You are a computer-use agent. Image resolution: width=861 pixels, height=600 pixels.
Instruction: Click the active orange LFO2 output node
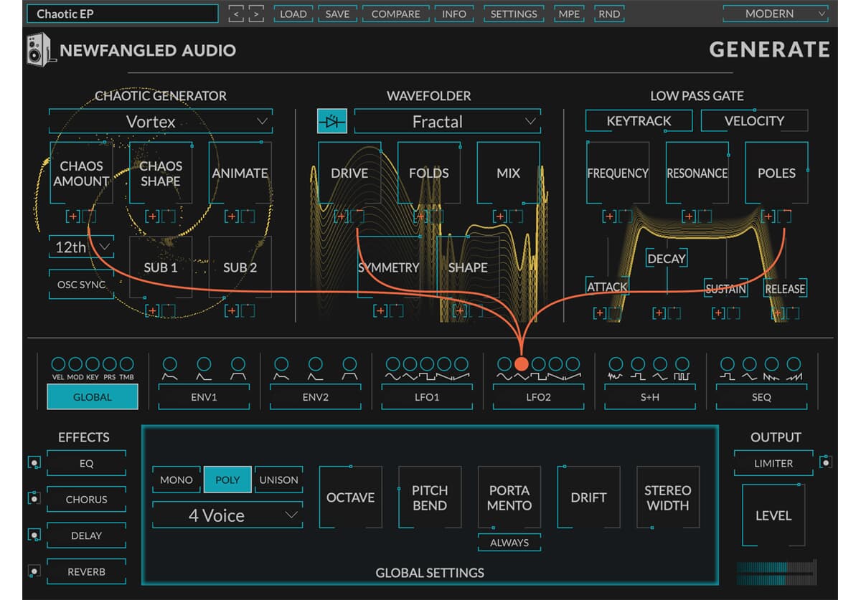tap(521, 364)
